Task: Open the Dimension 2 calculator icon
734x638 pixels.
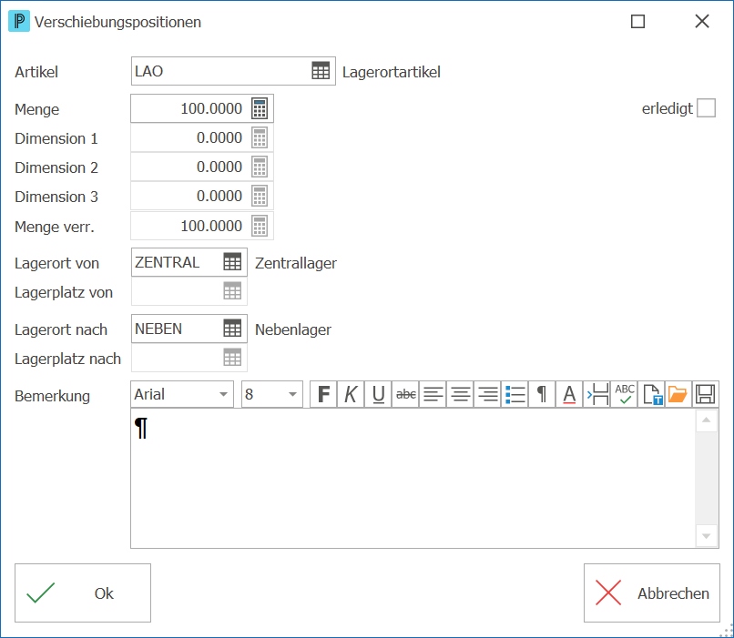Action: pos(260,167)
